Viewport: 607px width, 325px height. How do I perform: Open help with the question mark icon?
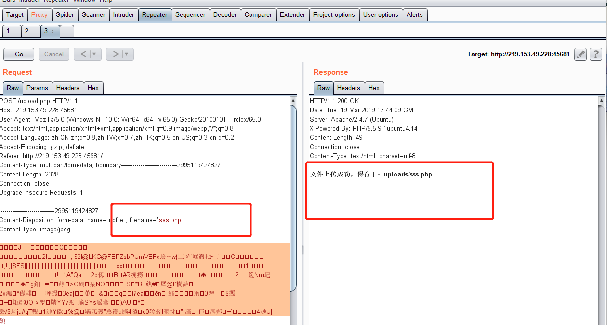point(596,54)
